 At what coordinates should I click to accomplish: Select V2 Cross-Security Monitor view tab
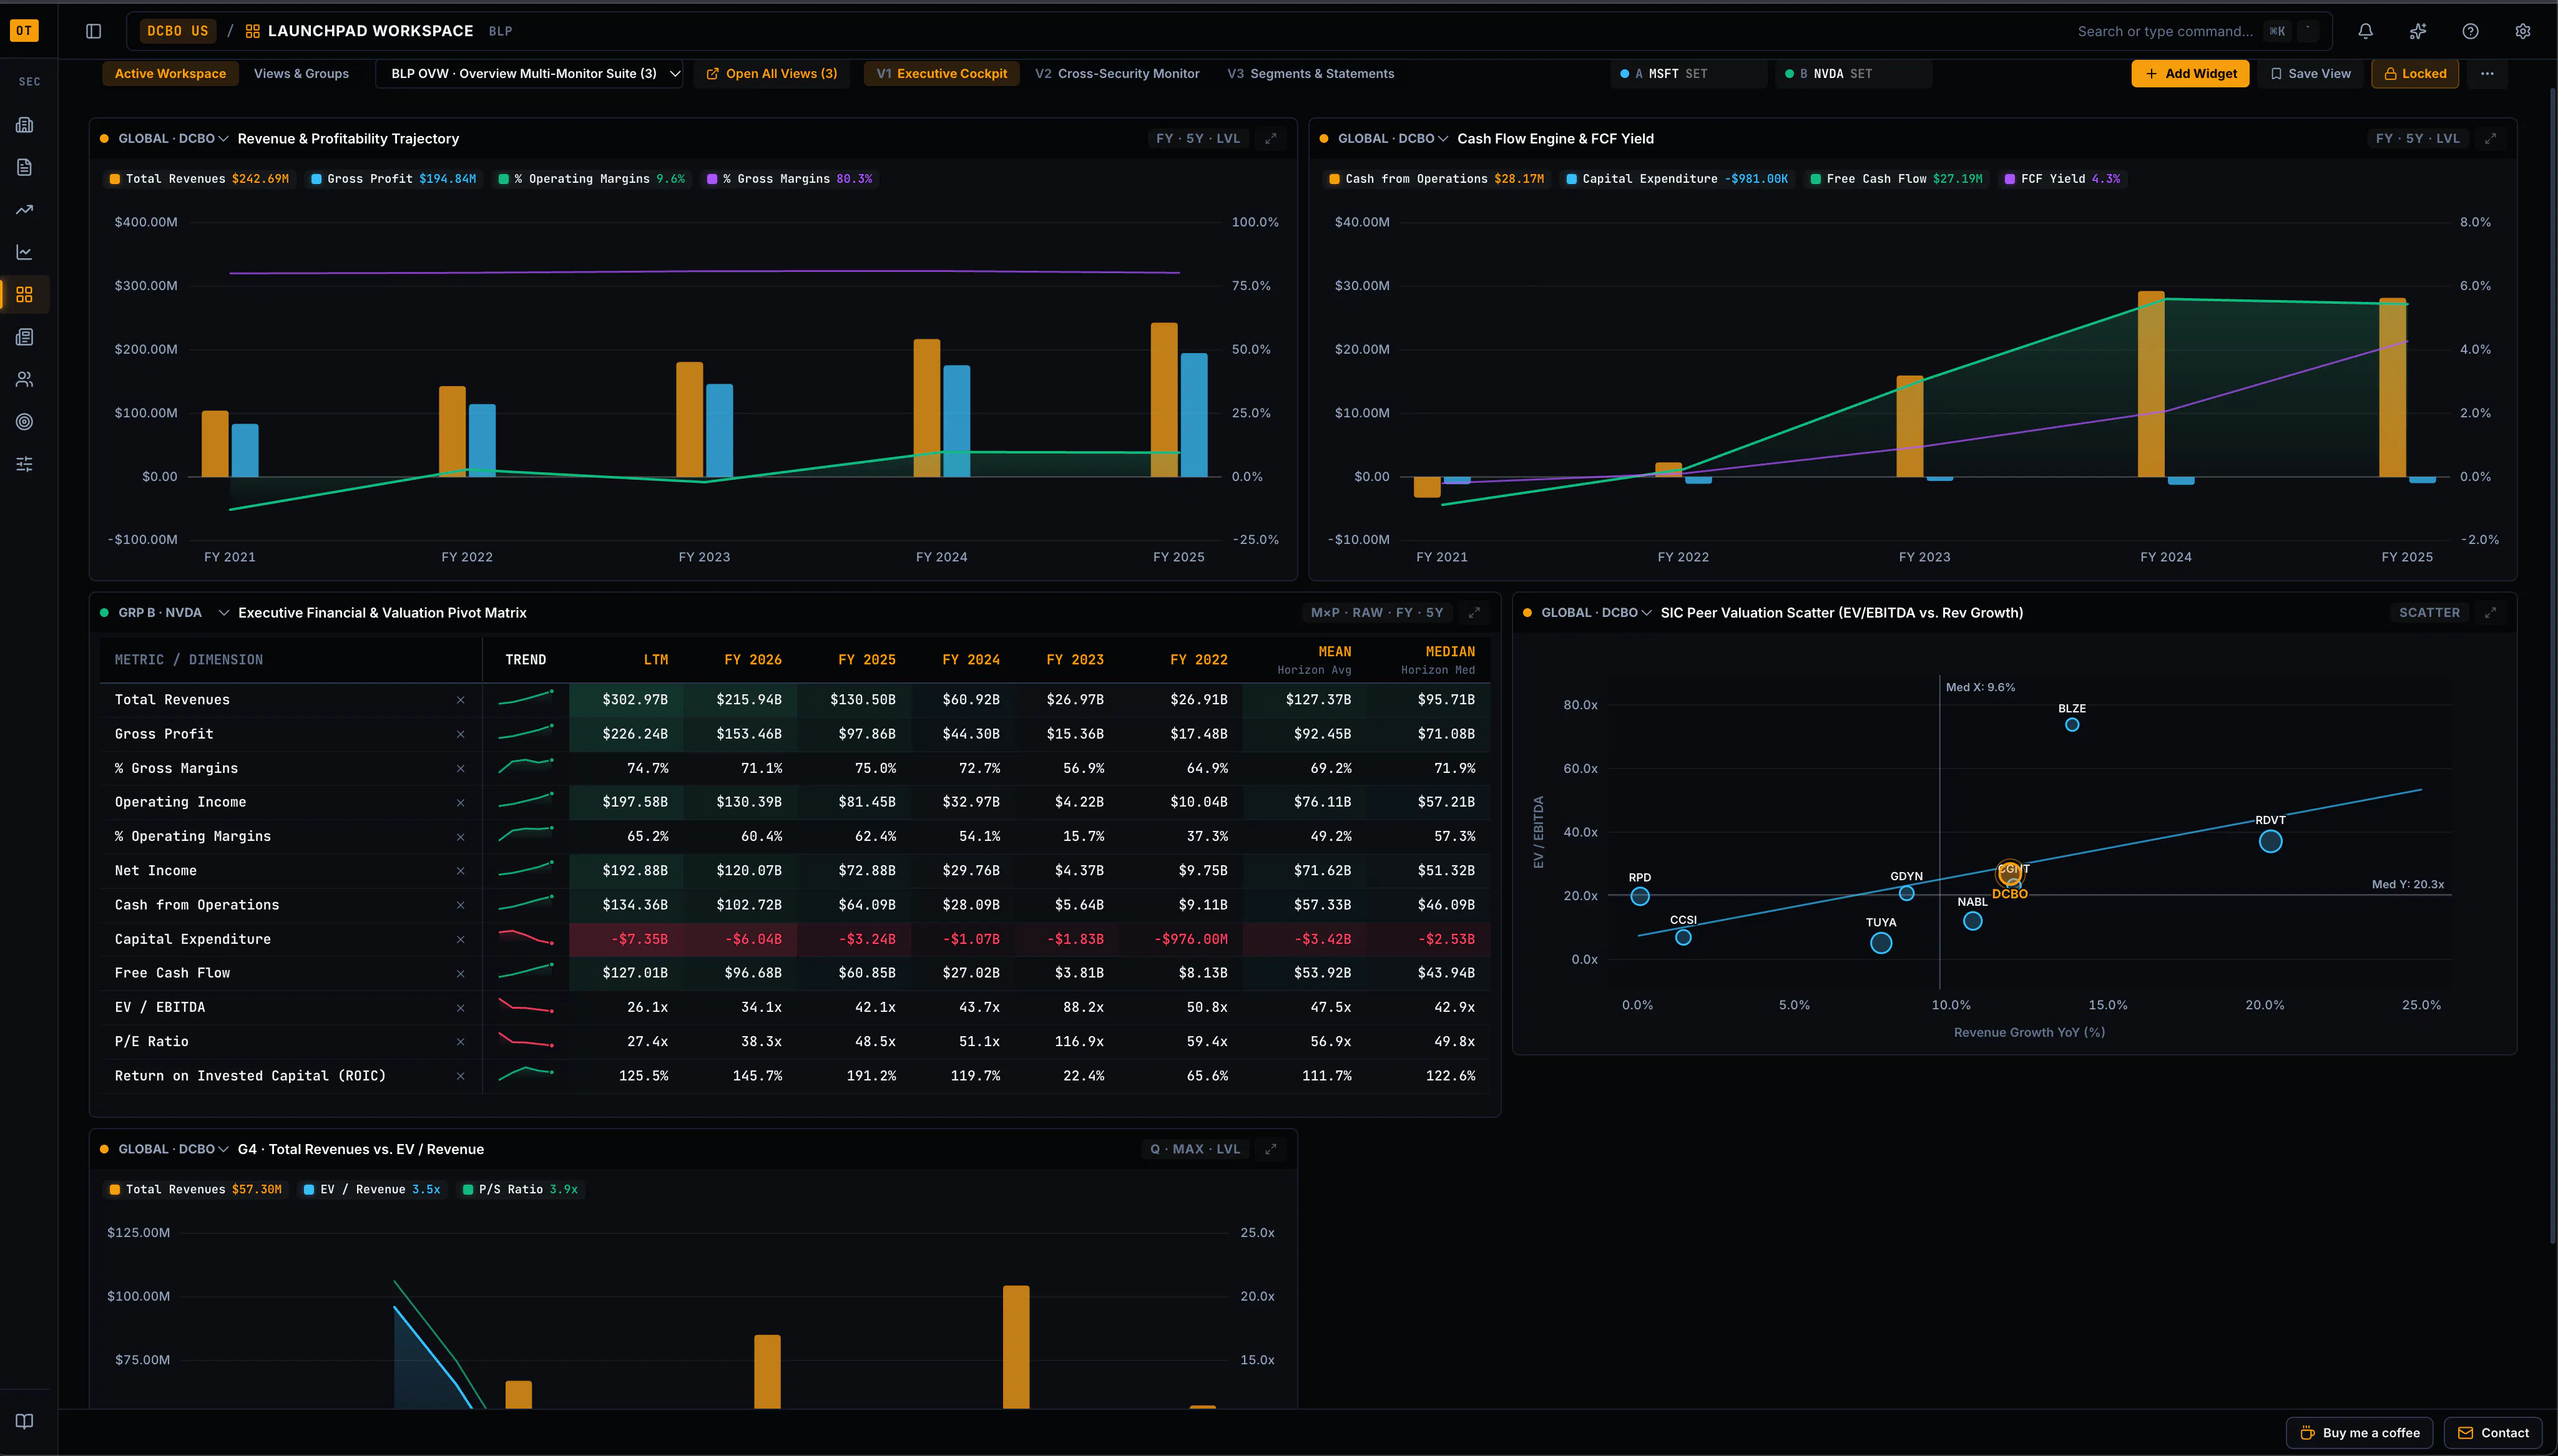pos(1117,74)
